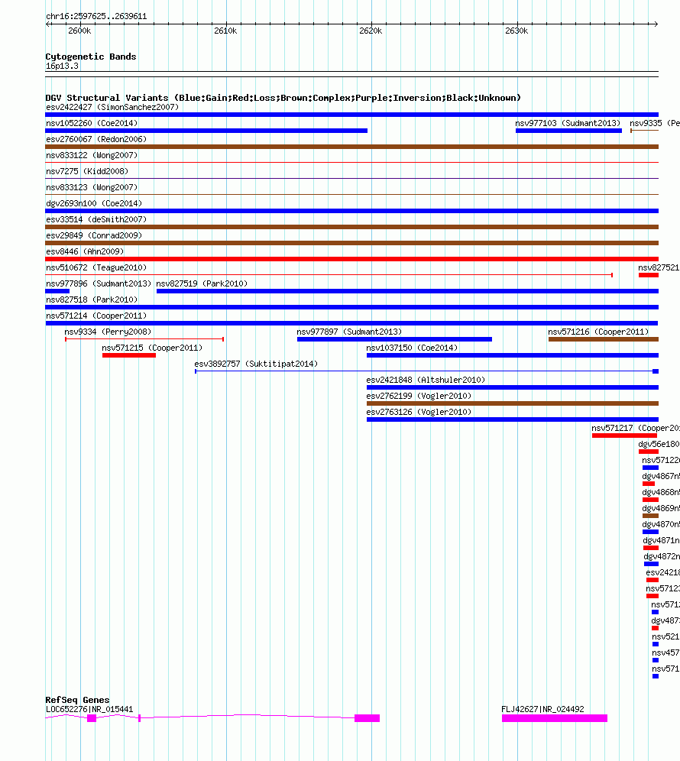Click the chr16:2597625..2639611 coordinates text
This screenshot has height=761, width=680.
[96, 16]
